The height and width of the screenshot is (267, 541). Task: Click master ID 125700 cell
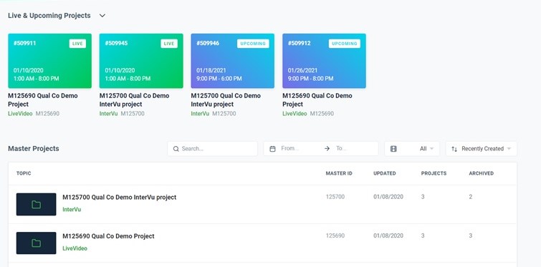335,197
